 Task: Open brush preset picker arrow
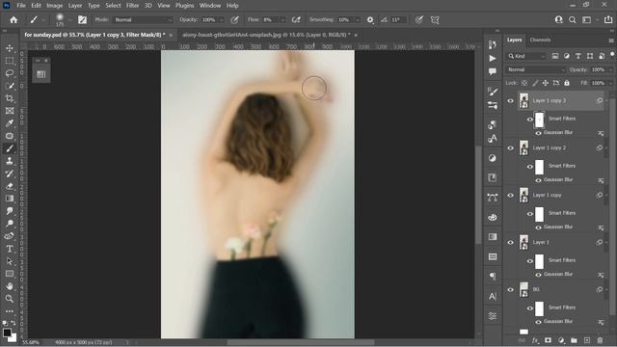[x=70, y=19]
